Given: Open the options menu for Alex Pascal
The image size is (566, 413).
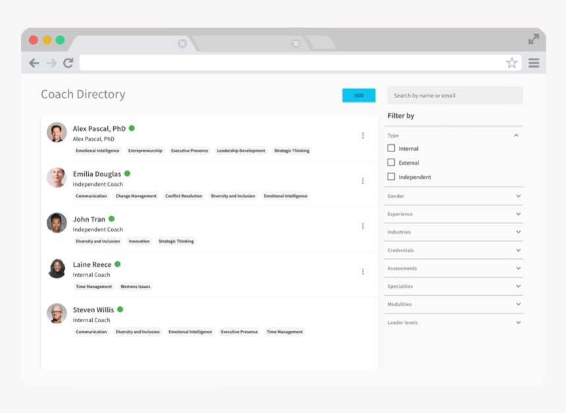Looking at the screenshot, I should point(363,136).
